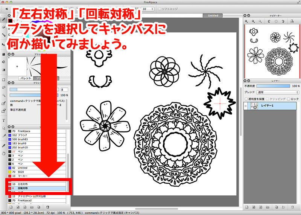Screen dimensions: 301x215
Task: Duplicate the selected brush
Action: click(39, 207)
